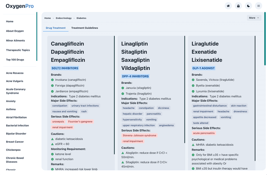Select Acne Vulgaris topic
The height and width of the screenshot is (175, 267).
tap(15, 81)
